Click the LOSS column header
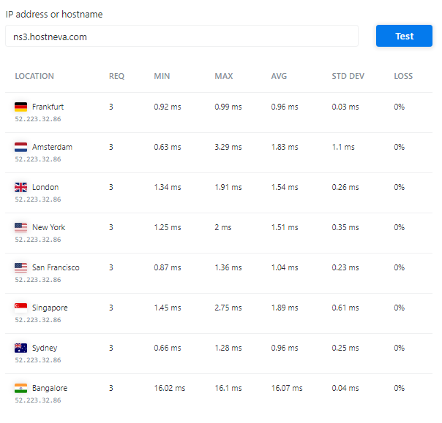The height and width of the screenshot is (423, 442). tap(403, 76)
